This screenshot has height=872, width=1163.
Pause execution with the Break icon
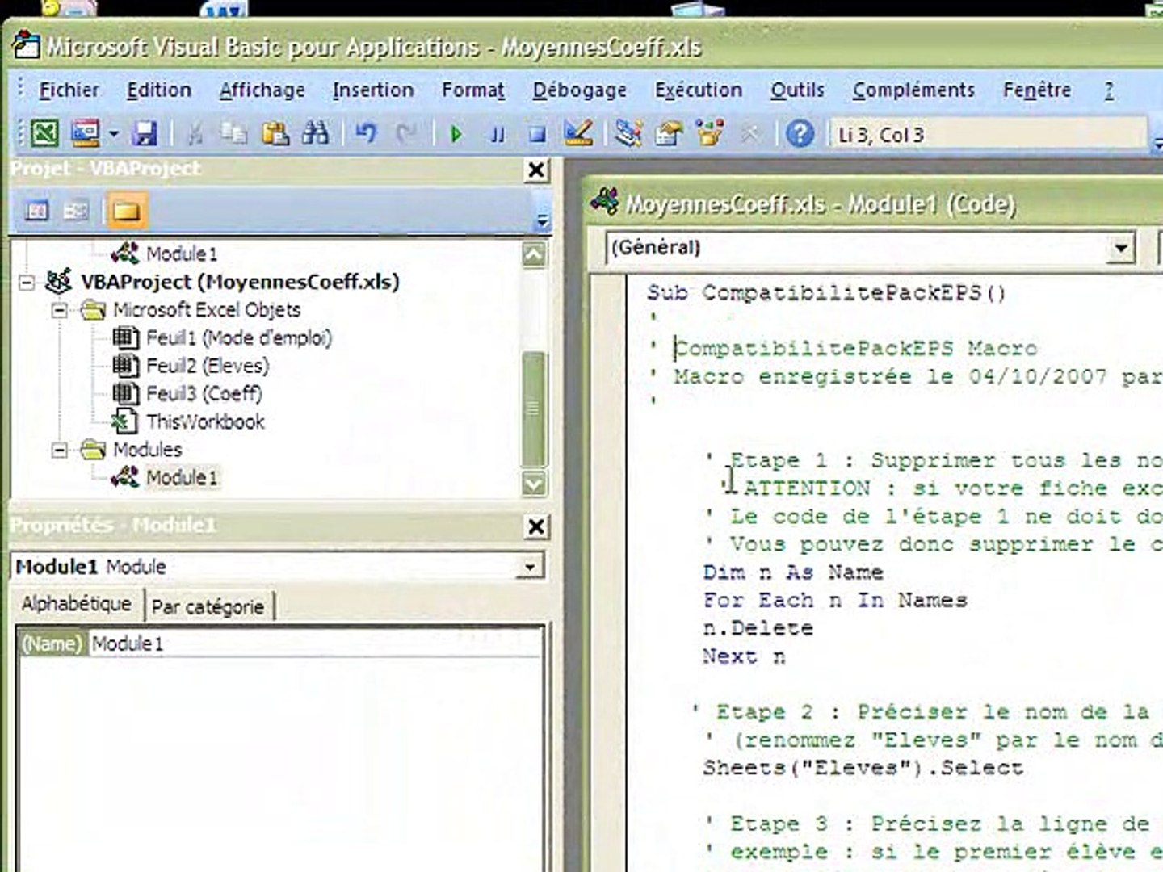coord(498,134)
